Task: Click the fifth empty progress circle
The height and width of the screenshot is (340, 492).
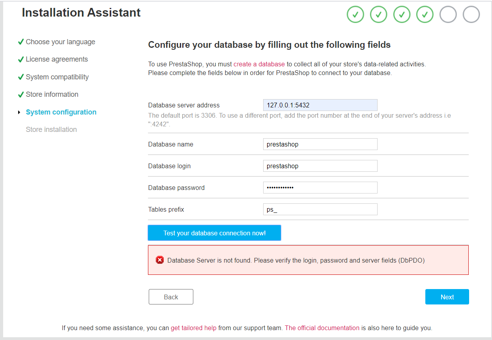Action: click(448, 15)
